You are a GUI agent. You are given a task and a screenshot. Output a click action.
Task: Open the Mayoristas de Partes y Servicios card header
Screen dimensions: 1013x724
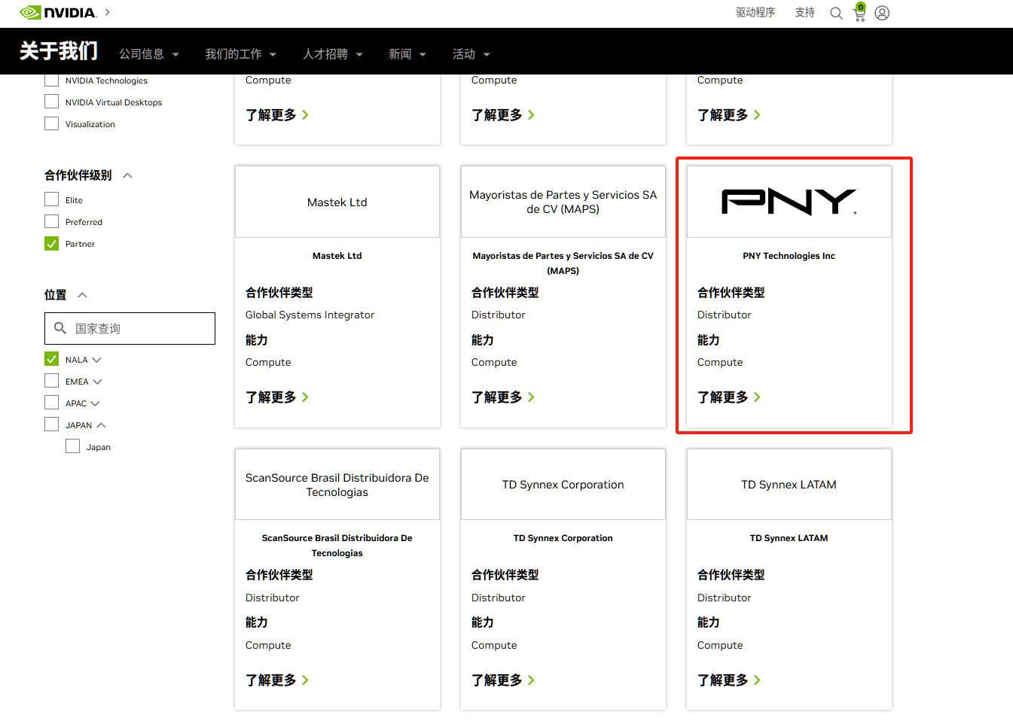563,202
